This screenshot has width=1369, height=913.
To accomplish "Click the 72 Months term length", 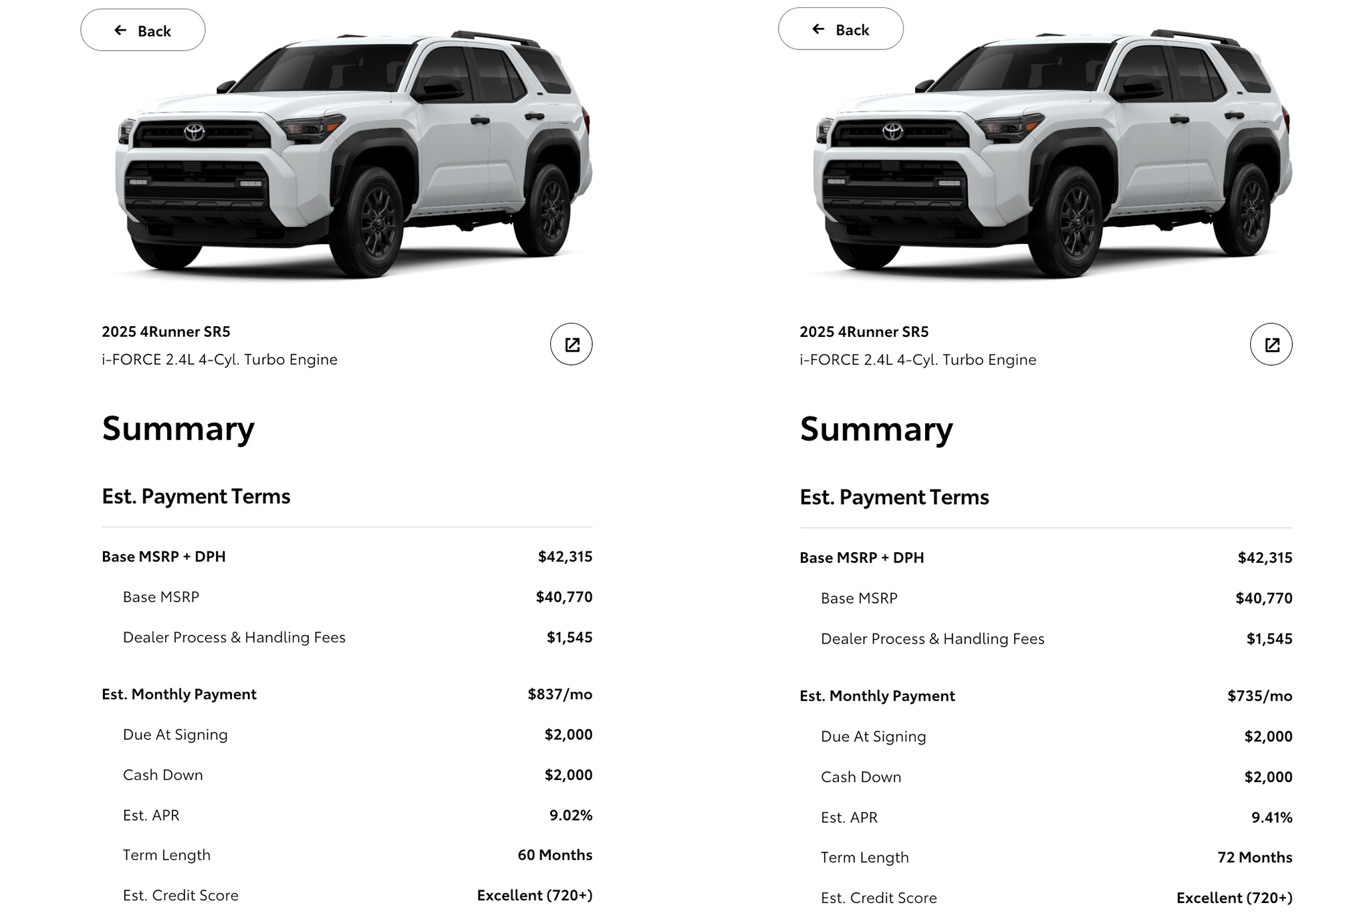I will click(1255, 857).
